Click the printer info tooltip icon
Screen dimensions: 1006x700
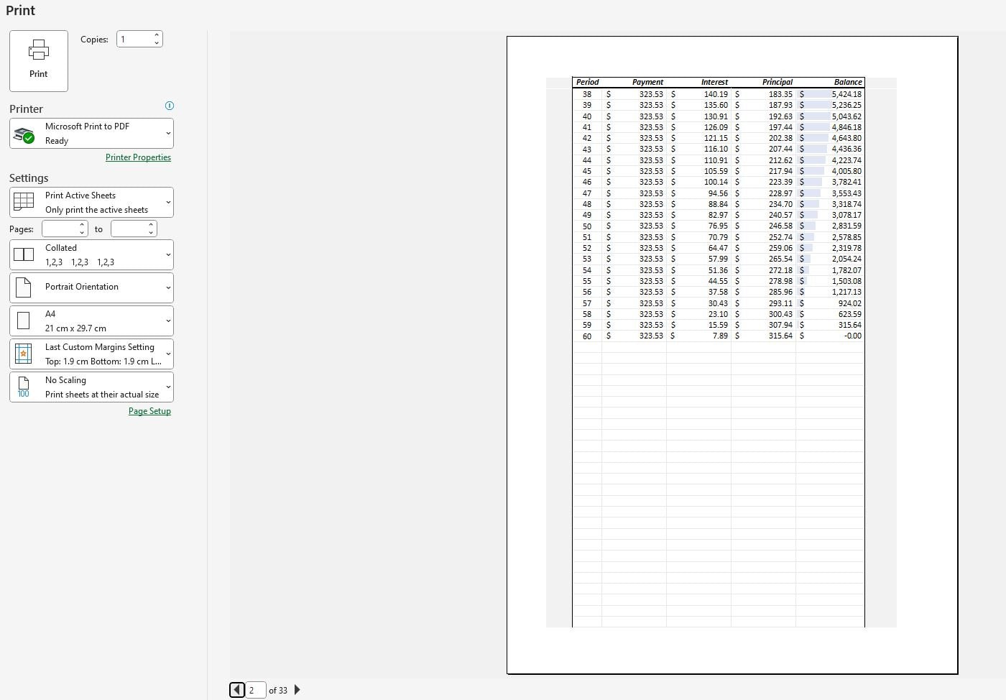[170, 106]
